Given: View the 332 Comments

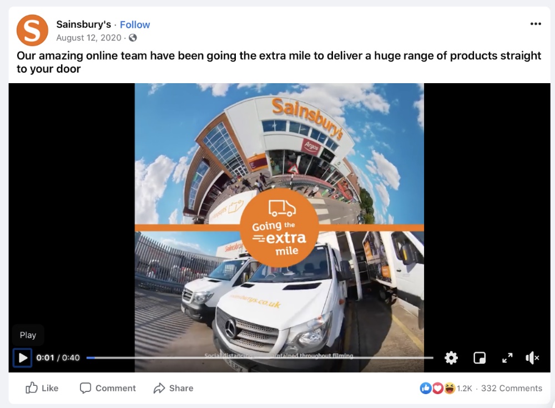Looking at the screenshot, I should pos(511,388).
